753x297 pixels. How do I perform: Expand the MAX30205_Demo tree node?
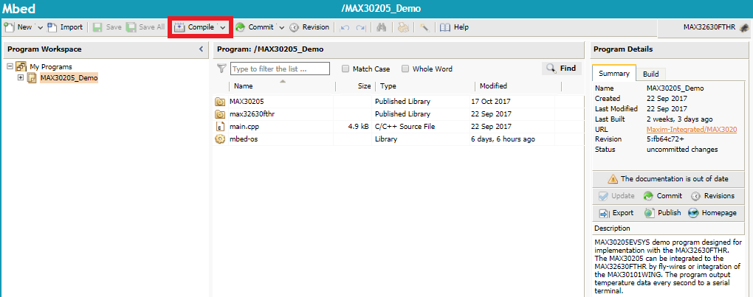21,77
